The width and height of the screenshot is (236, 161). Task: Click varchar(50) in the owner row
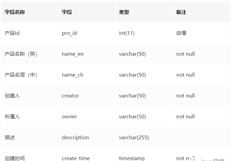(x=144, y=117)
